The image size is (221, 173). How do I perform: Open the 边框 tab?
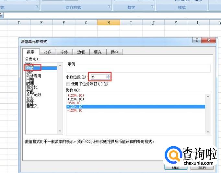click(81, 52)
